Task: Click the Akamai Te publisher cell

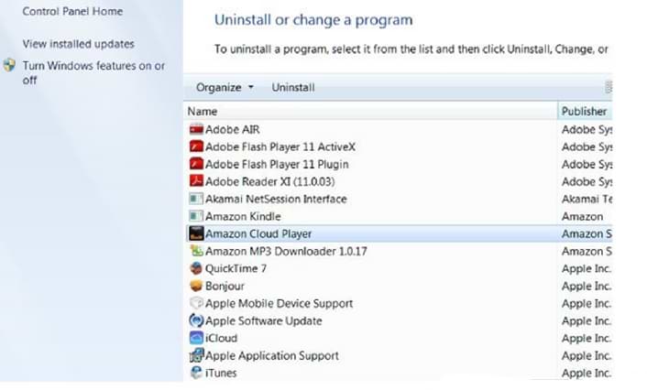Action: tap(587, 199)
